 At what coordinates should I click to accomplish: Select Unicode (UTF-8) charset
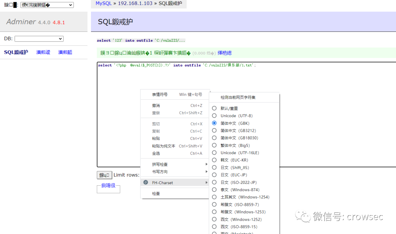click(x=214, y=115)
